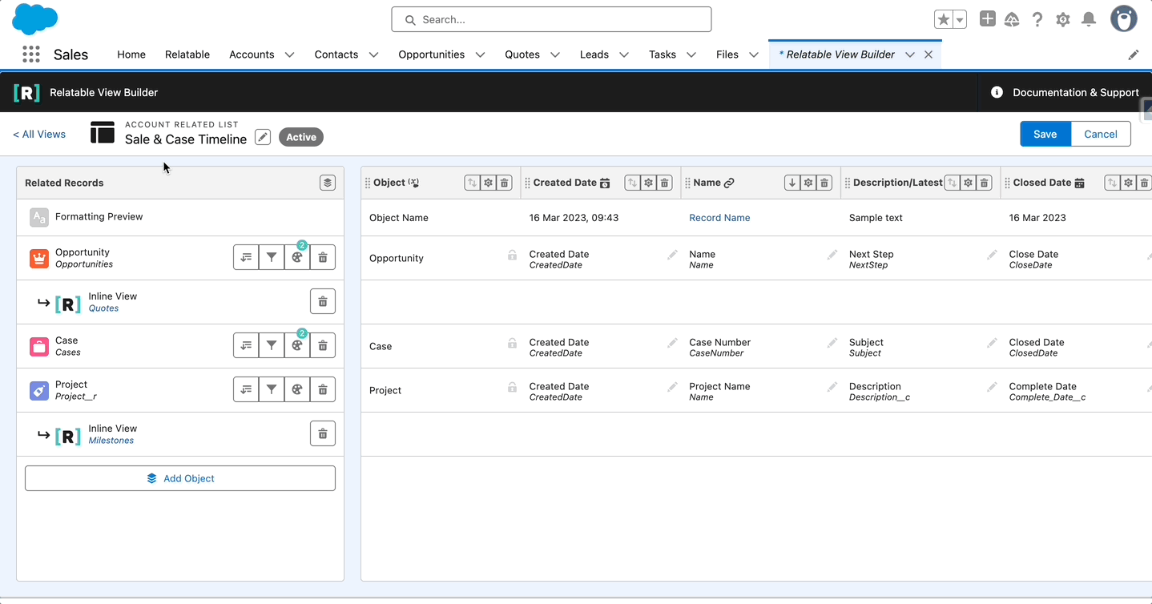Go back to All Views

(39, 134)
